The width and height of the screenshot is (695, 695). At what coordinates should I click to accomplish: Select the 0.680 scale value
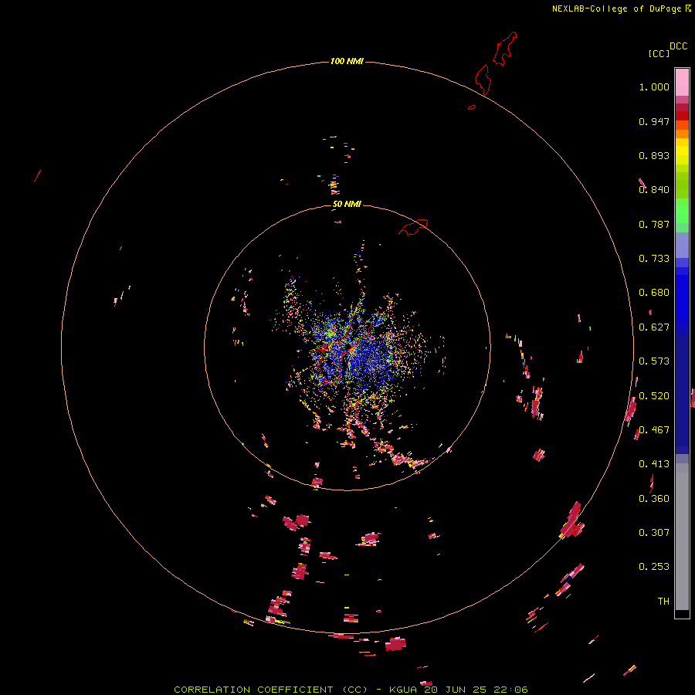pyautogui.click(x=654, y=293)
